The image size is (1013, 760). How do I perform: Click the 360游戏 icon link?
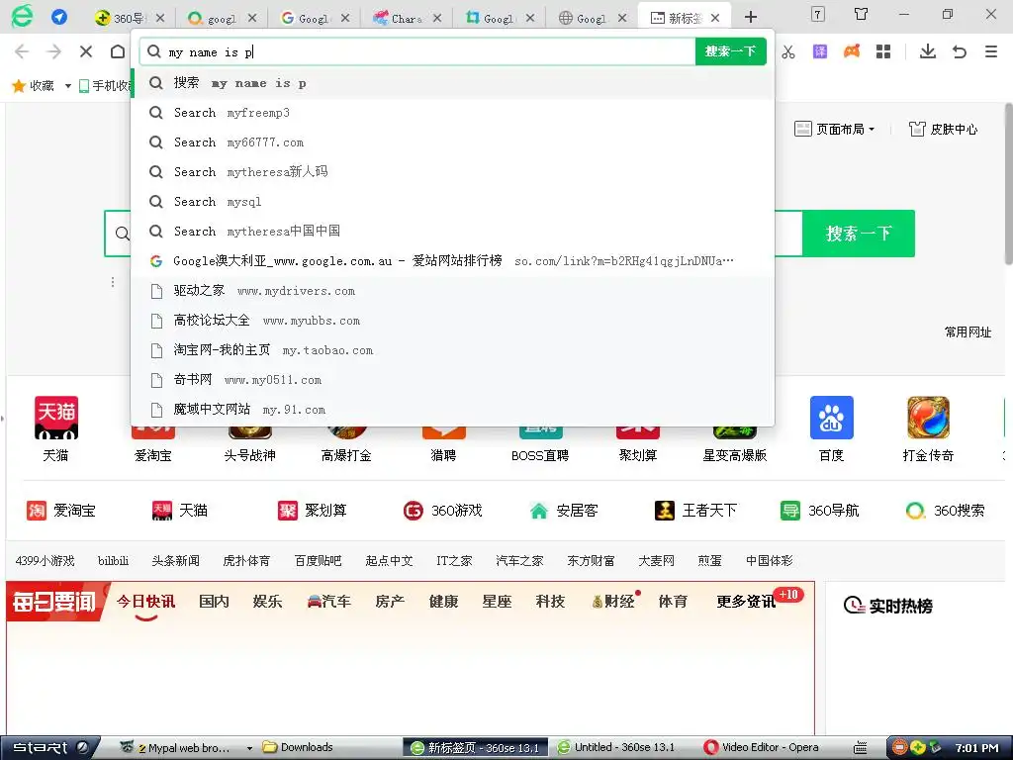pos(442,511)
